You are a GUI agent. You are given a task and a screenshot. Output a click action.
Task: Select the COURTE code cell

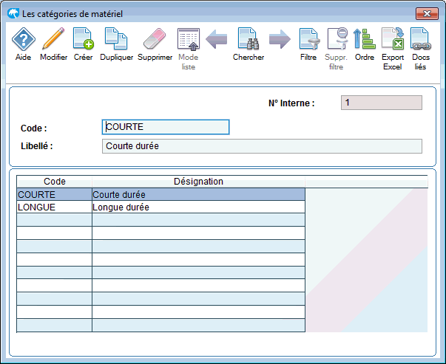tap(54, 194)
